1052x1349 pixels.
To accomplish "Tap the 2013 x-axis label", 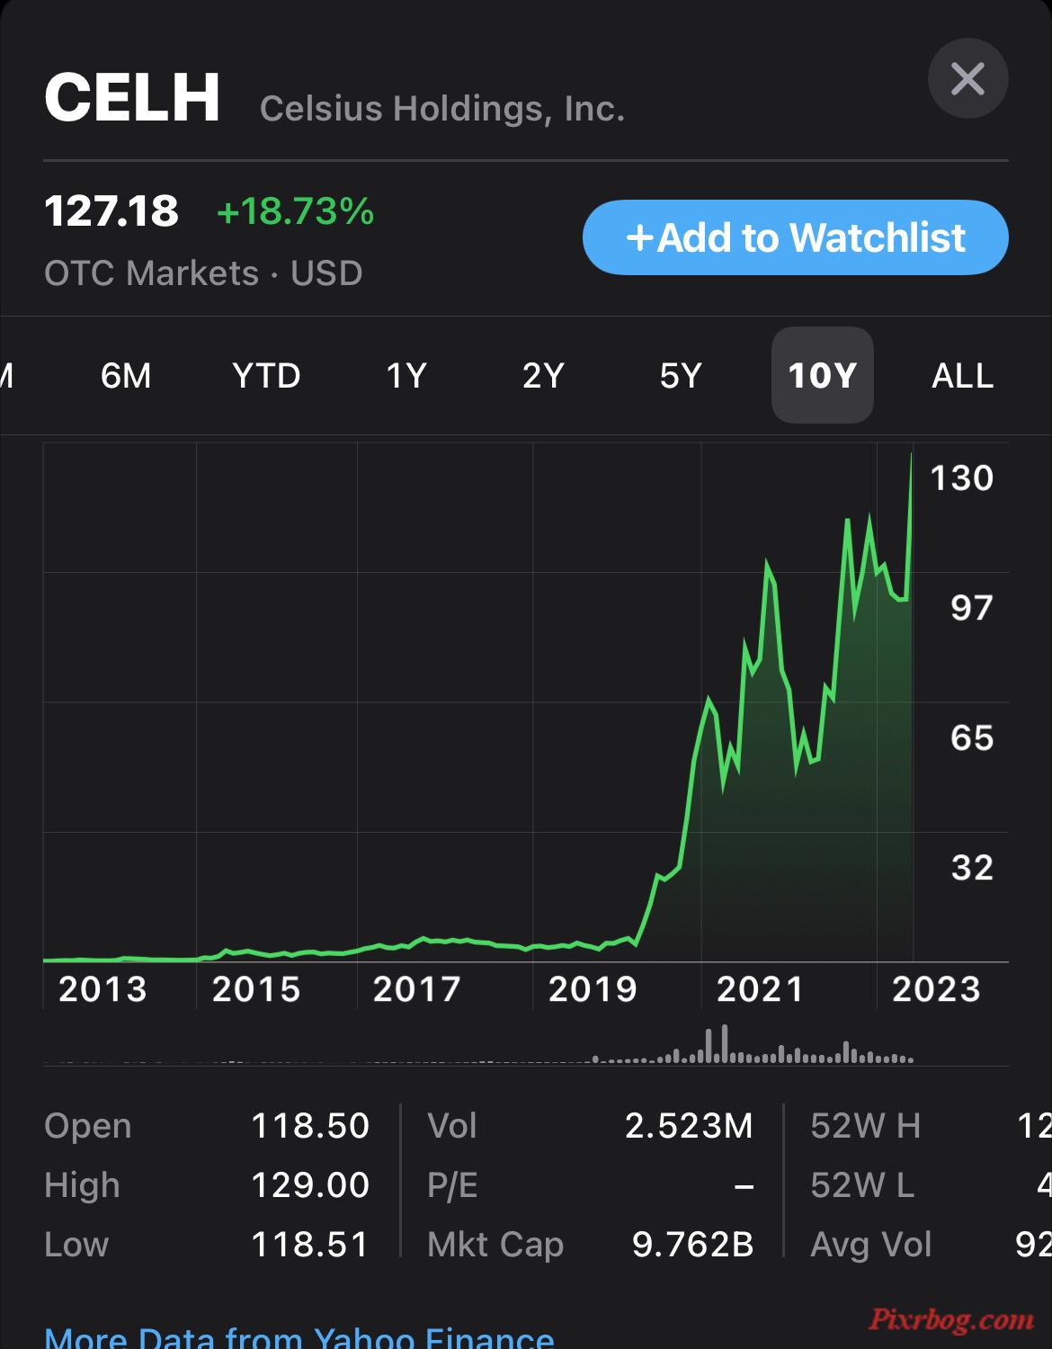I will pyautogui.click(x=103, y=989).
